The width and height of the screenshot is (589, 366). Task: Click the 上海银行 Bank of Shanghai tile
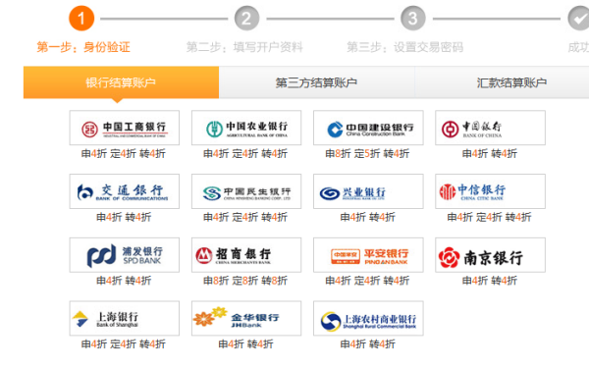125,318
